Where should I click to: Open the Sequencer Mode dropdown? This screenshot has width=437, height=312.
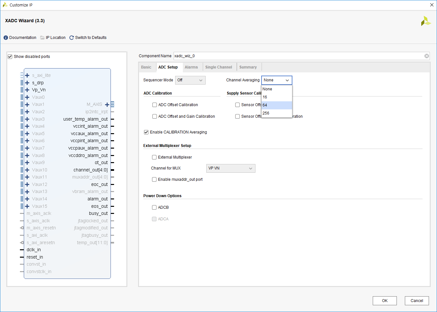[x=190, y=80]
